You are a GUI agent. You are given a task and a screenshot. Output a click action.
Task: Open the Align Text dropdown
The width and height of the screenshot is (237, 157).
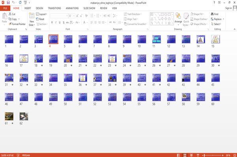(x=131, y=19)
